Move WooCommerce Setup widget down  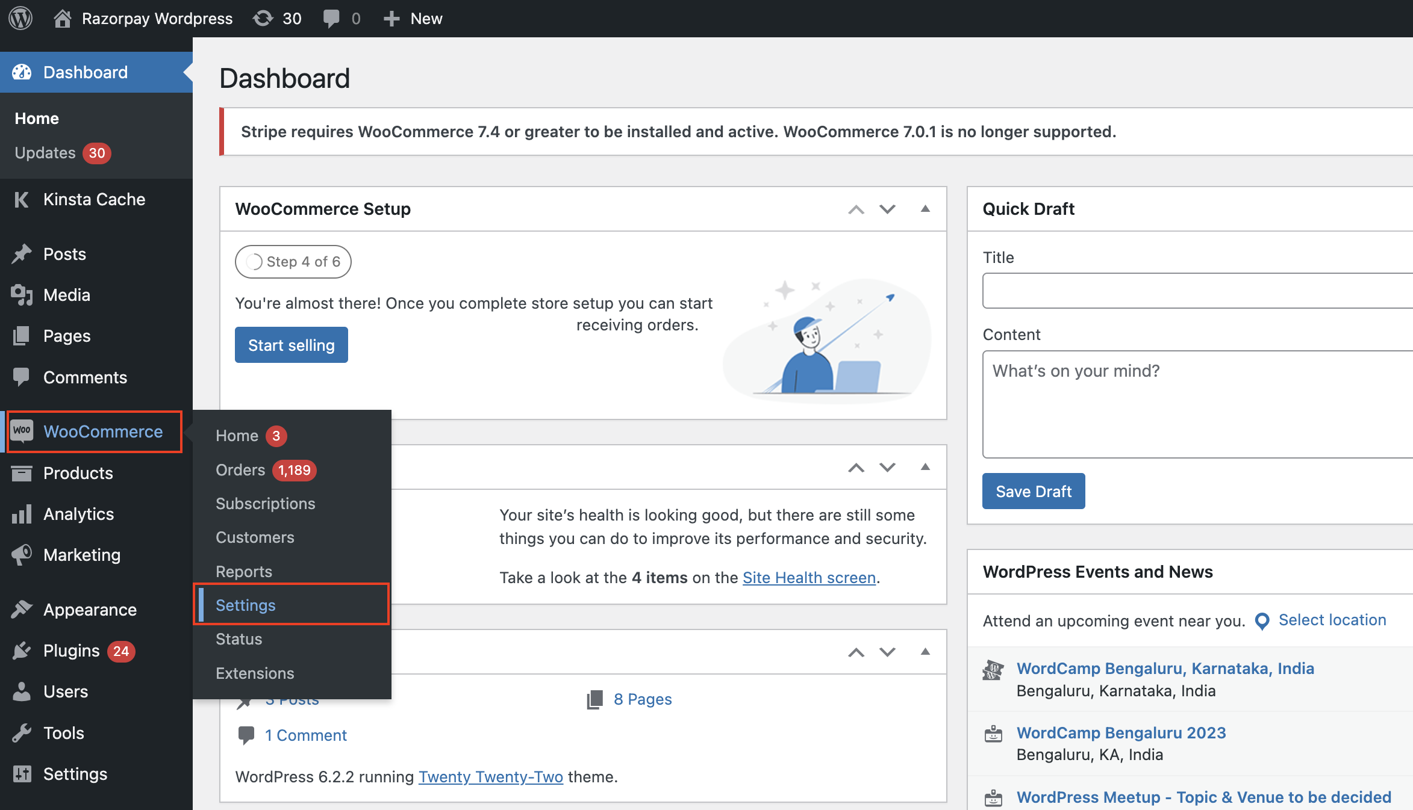(x=887, y=209)
